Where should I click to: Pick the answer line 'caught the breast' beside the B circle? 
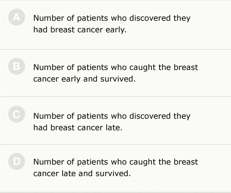pyautogui.click(x=163, y=67)
